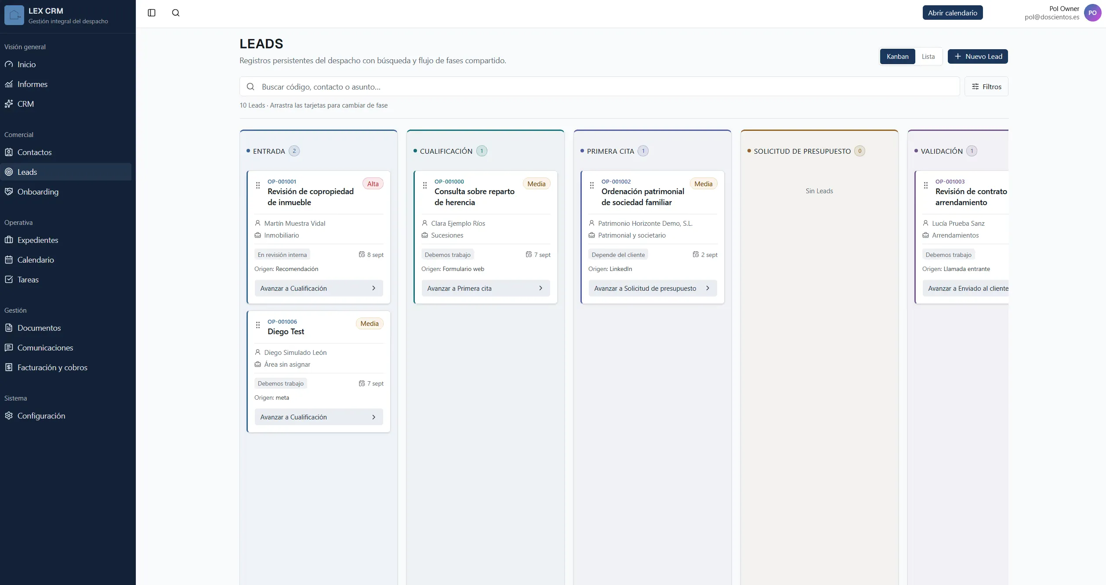The height and width of the screenshot is (585, 1106).
Task: Open Comunicaciones in the sidebar
Action: [x=66, y=347]
